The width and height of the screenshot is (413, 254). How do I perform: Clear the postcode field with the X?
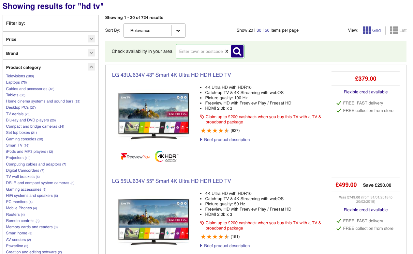click(x=227, y=52)
